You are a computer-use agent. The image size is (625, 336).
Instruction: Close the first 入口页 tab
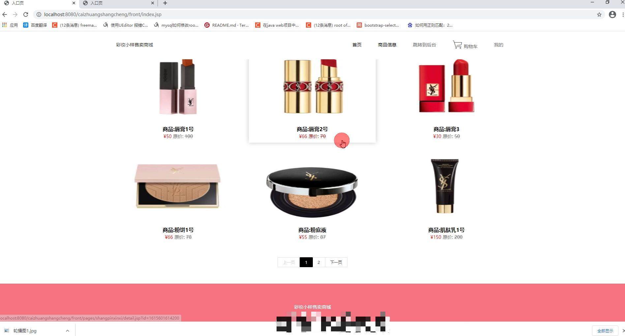tap(74, 3)
